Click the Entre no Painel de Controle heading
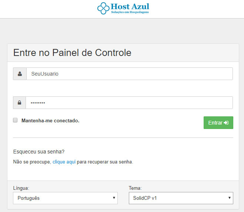244x212 pixels. click(72, 53)
